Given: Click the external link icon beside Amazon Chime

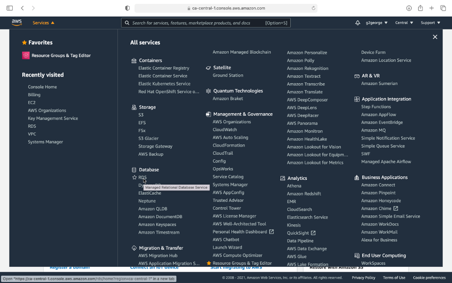Looking at the screenshot, I should (395, 208).
